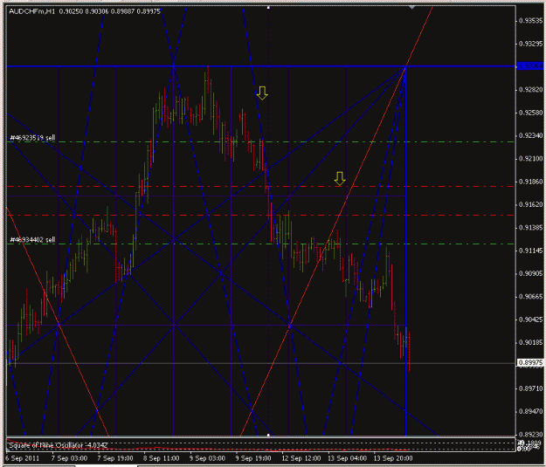Screen dimensions: 546x467
Task: Click the 0.93295 price scale value
Action: [x=530, y=44]
